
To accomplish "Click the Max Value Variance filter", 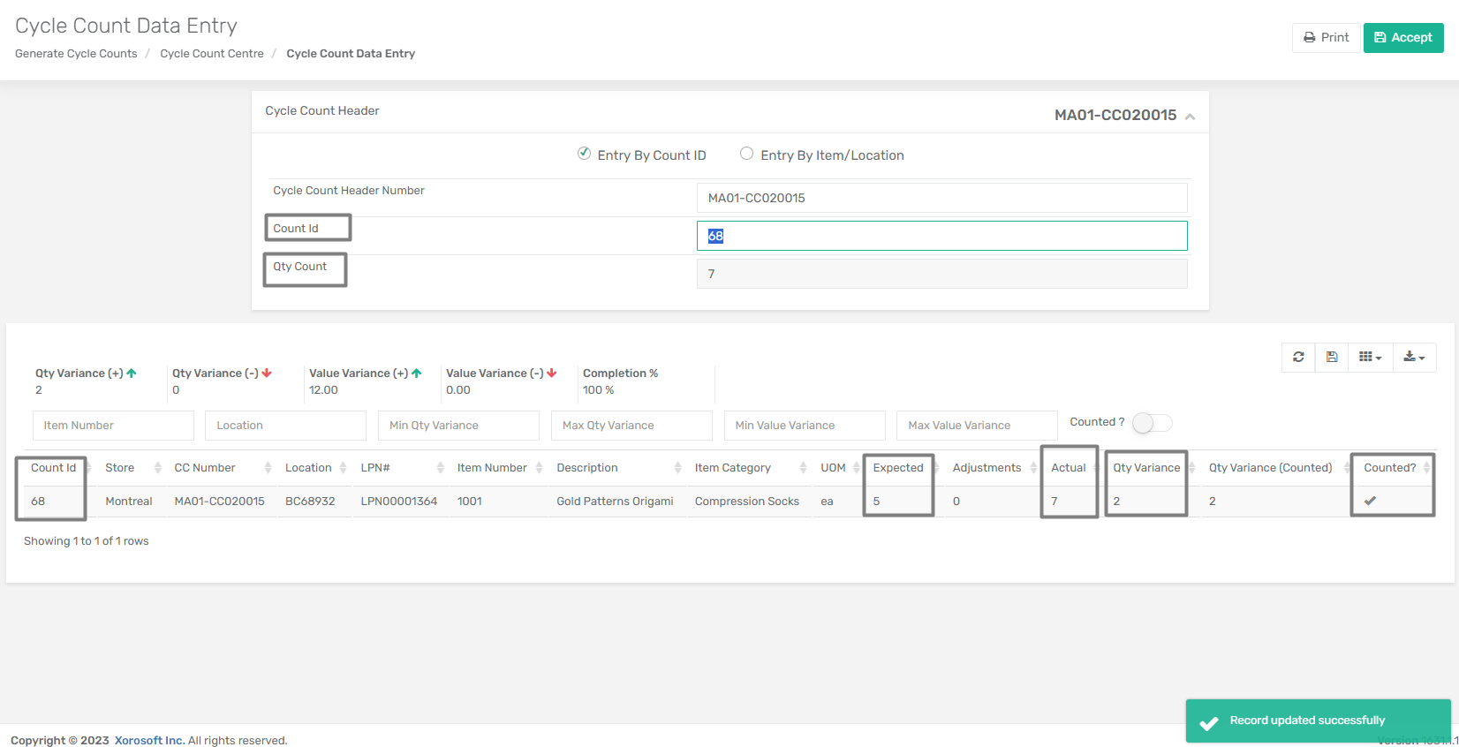I will (977, 426).
